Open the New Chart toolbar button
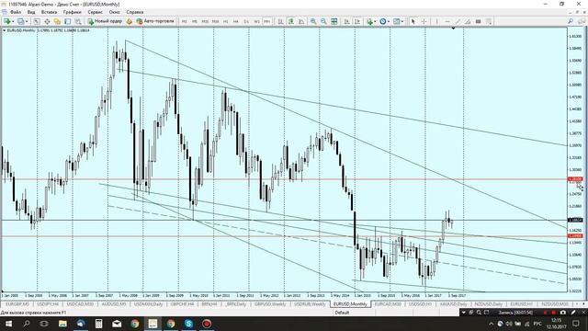The height and width of the screenshot is (331, 588). (x=6, y=21)
